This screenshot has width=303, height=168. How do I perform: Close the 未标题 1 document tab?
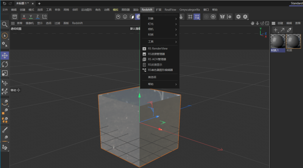[33, 3]
